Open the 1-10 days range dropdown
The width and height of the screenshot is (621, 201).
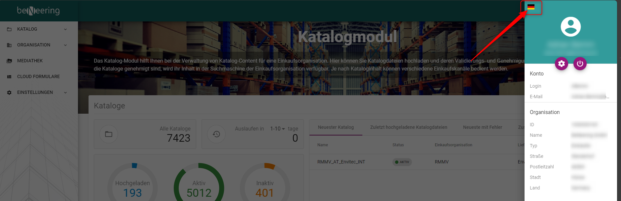tap(277, 129)
